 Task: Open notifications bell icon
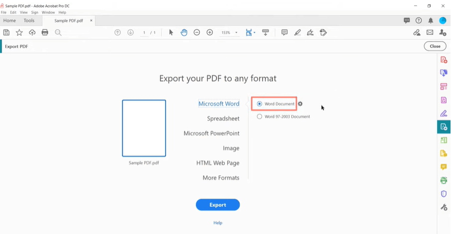[x=431, y=20]
